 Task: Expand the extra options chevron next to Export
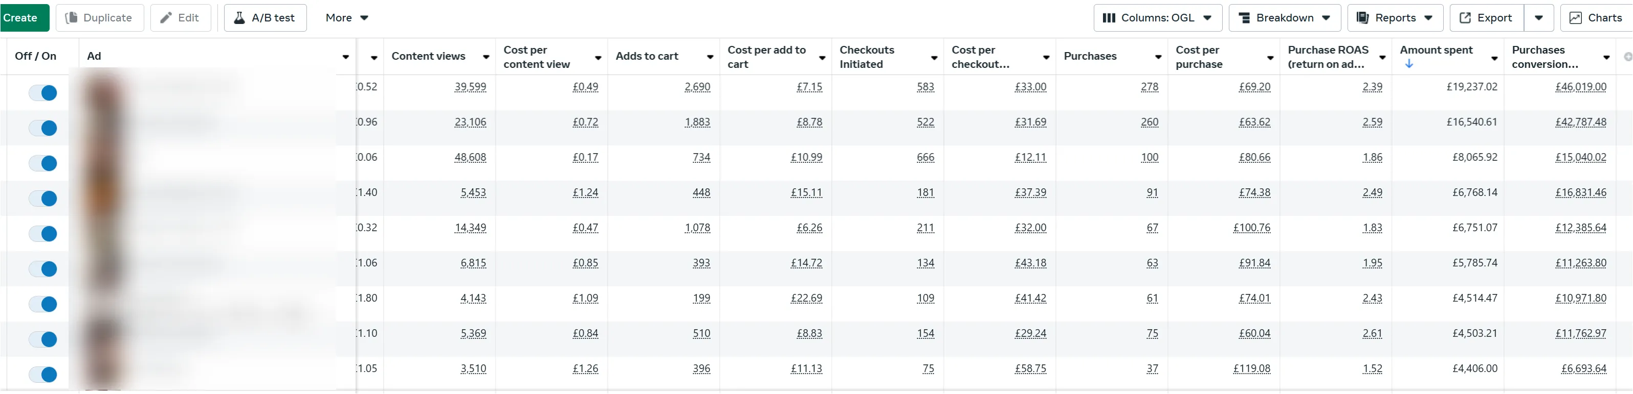(x=1539, y=18)
